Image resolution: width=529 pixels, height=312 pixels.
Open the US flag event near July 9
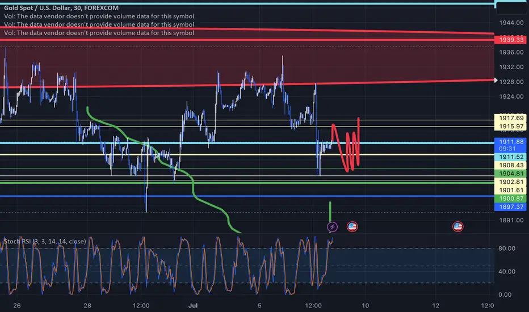click(x=352, y=227)
